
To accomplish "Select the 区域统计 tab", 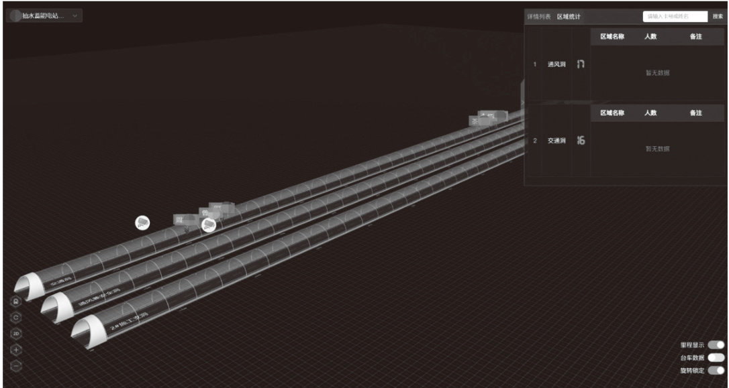I will [569, 17].
